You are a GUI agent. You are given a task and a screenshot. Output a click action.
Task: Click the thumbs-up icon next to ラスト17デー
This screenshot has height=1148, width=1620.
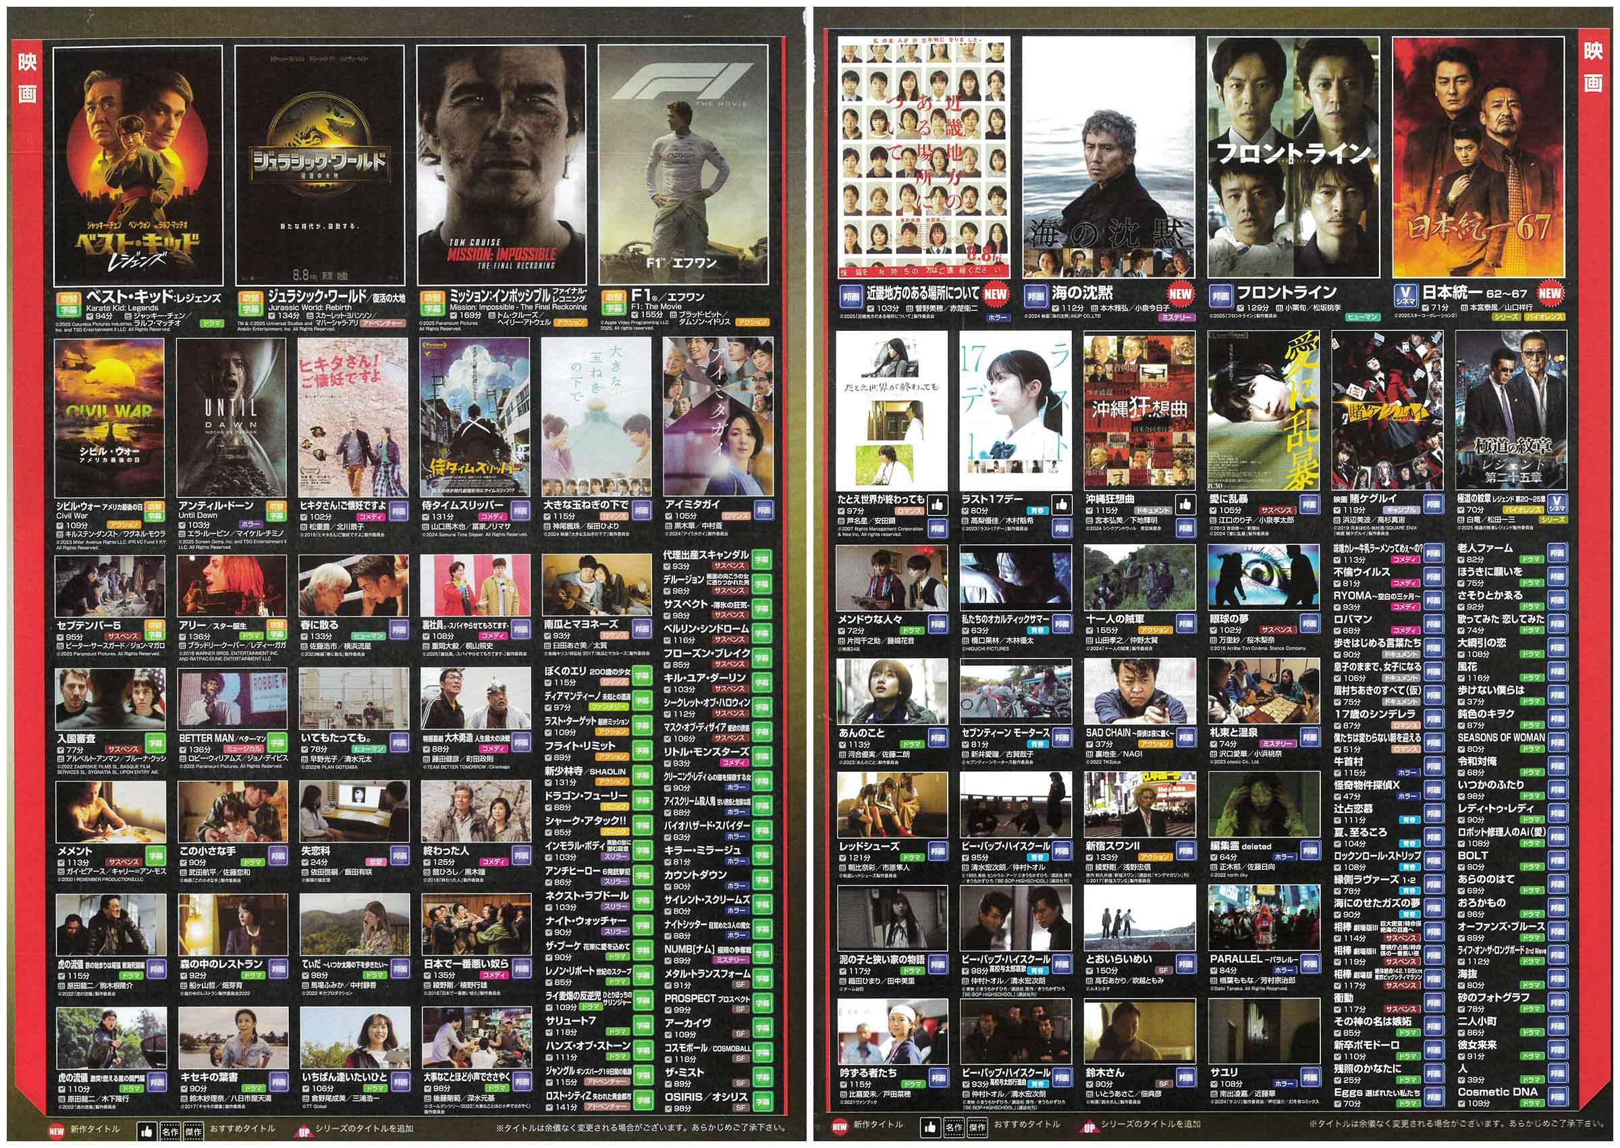(x=1062, y=504)
